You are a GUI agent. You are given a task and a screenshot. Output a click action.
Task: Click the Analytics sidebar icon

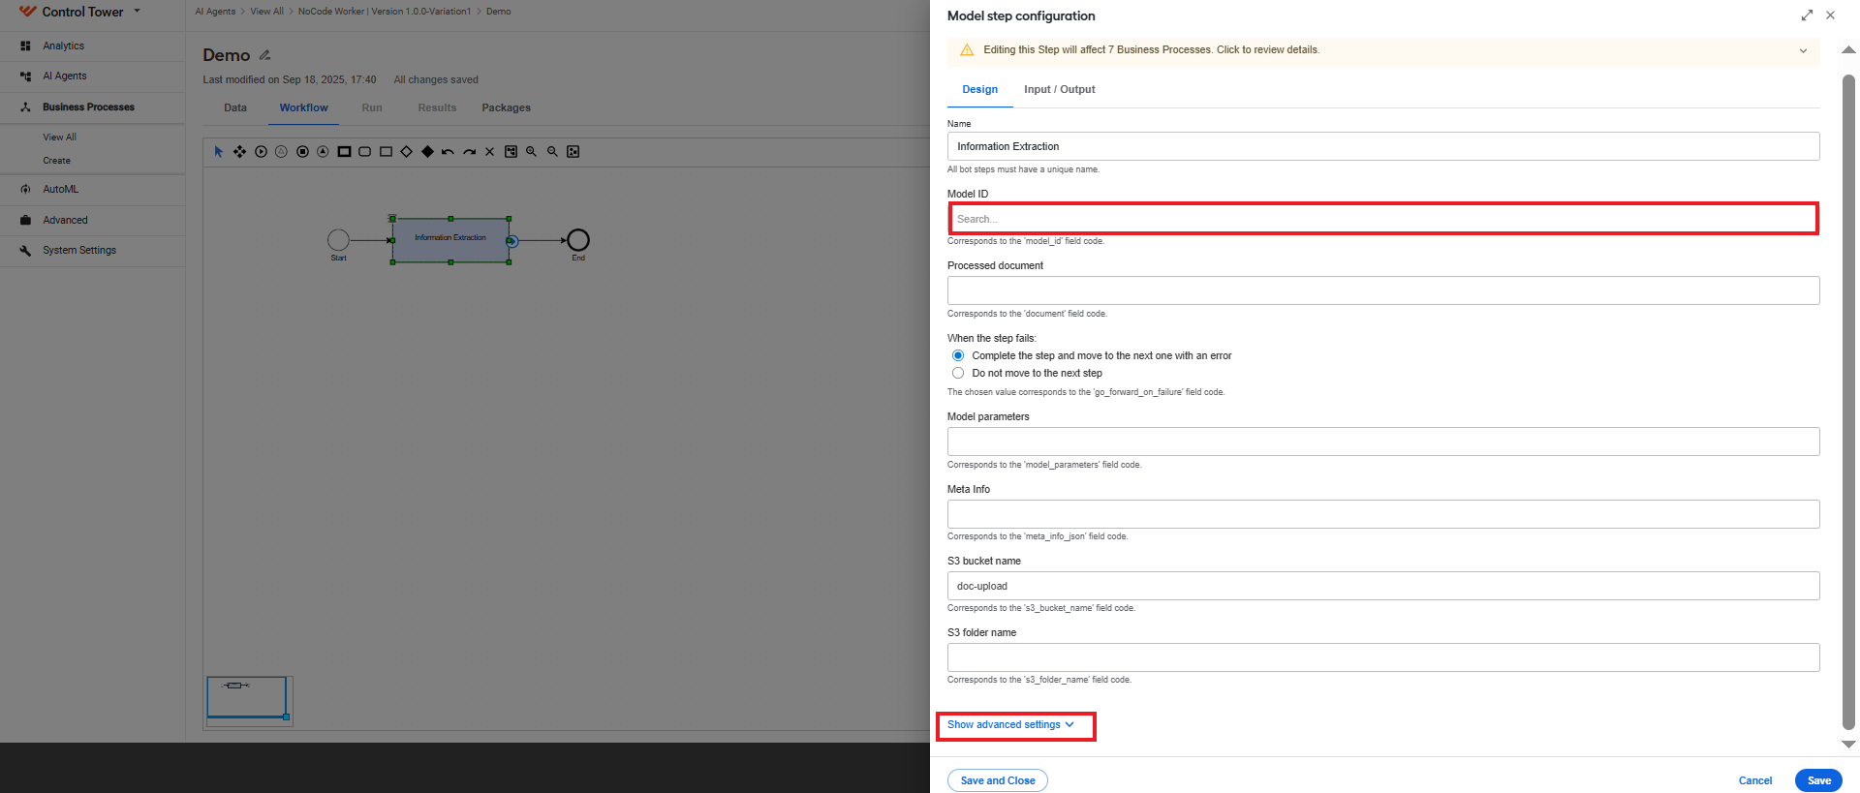(x=25, y=46)
